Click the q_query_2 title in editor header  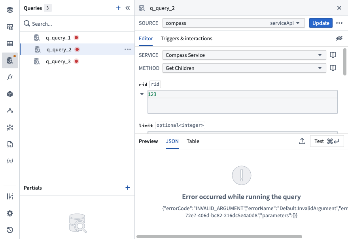[x=162, y=8]
